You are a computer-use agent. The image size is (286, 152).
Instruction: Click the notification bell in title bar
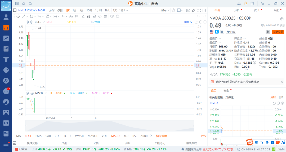pos(24,3)
